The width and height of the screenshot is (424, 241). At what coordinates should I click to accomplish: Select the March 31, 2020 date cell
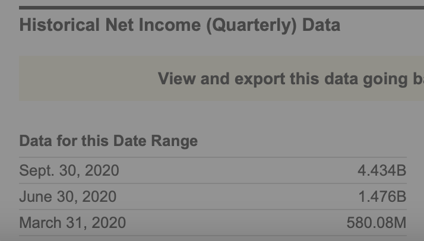[x=72, y=223]
